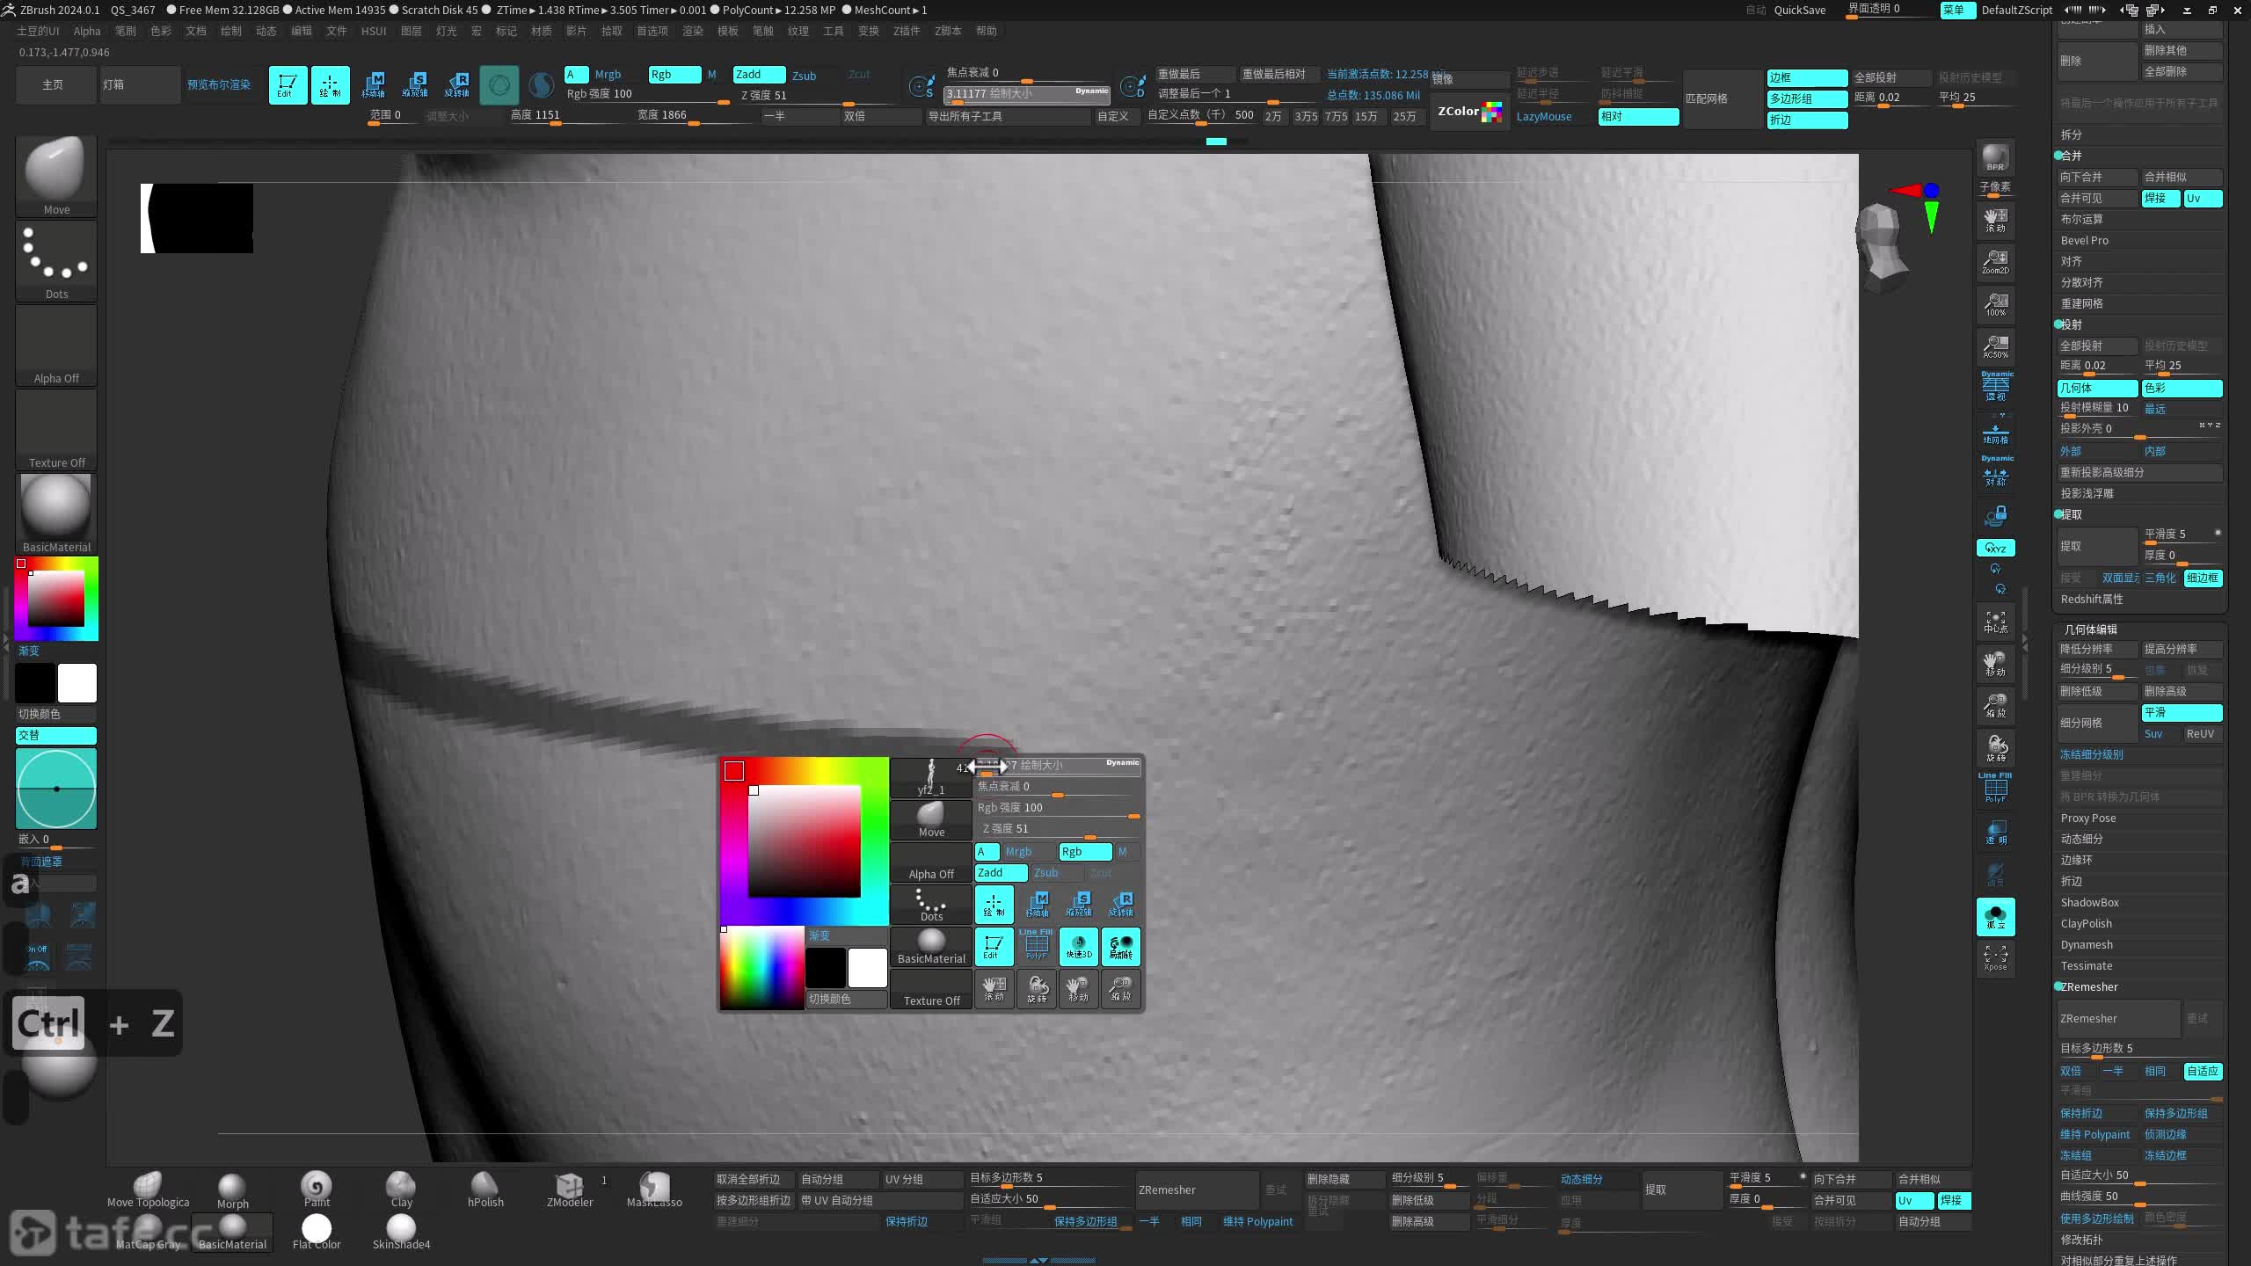Screen dimensions: 2251x1266
Task: Activate Edit mode in top toolbar
Action: tap(288, 85)
